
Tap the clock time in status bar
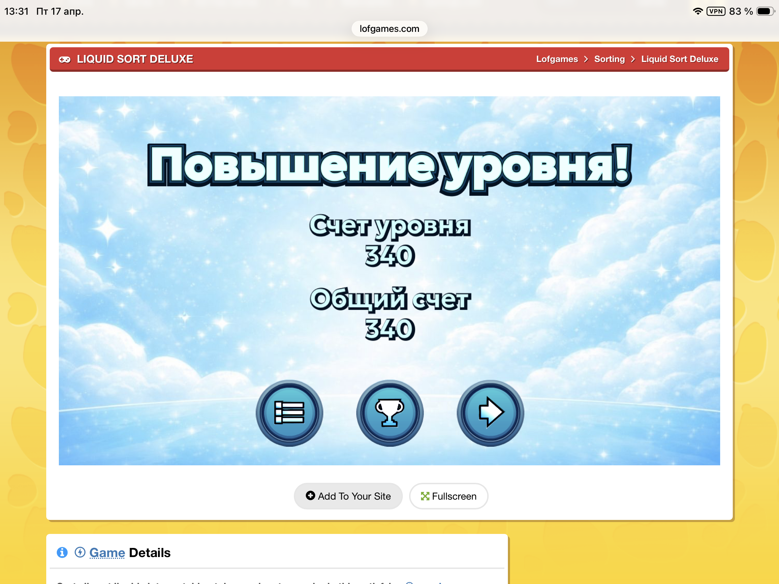(16, 11)
